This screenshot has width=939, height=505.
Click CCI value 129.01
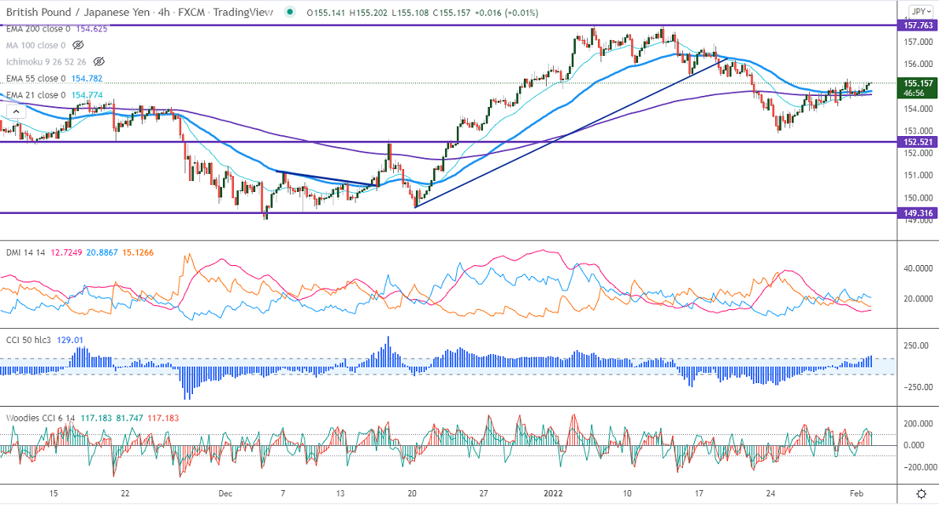tap(70, 340)
